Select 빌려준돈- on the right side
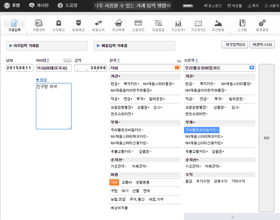This screenshot has height=220, width=280. [x=236, y=99]
